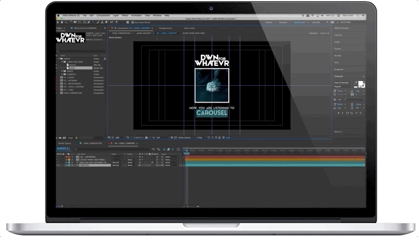418x237 pixels.
Task: Open project flowchart view icon
Action: point(105,58)
